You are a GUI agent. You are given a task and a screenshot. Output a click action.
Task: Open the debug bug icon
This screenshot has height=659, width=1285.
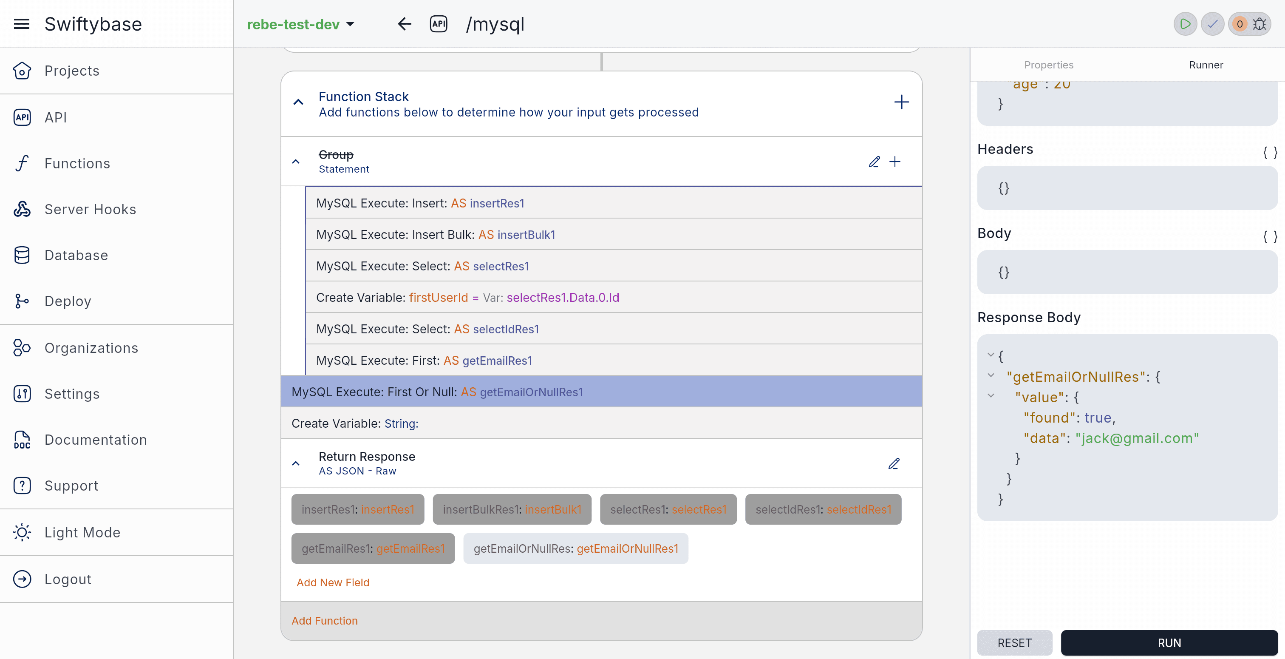[x=1260, y=24]
